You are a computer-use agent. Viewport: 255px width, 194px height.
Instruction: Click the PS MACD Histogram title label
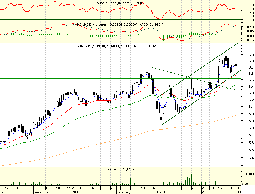point(120,25)
